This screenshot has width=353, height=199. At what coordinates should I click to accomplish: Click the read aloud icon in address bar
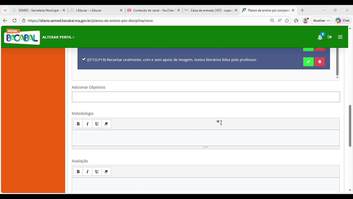point(280,20)
